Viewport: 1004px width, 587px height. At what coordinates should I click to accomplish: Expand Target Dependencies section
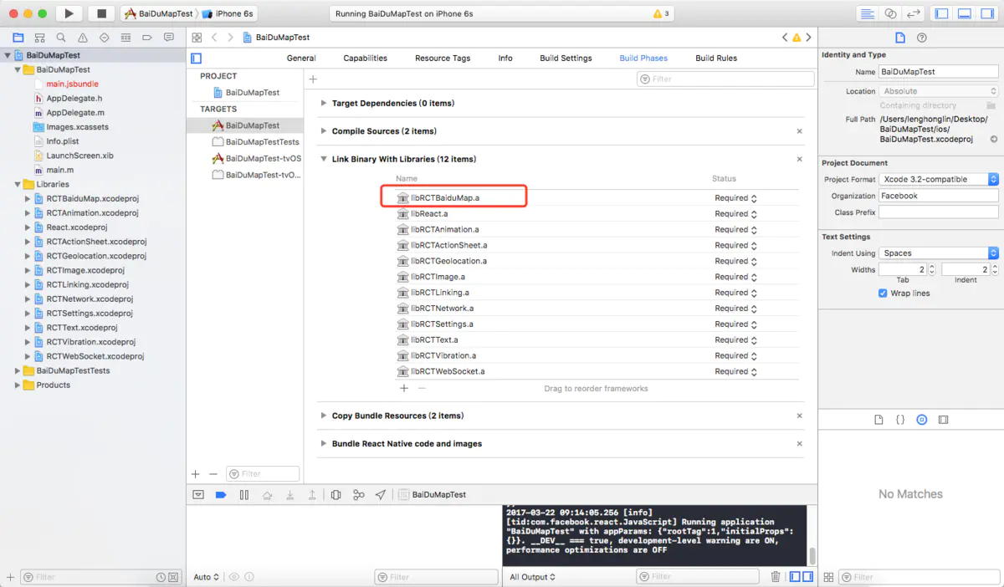(x=324, y=104)
